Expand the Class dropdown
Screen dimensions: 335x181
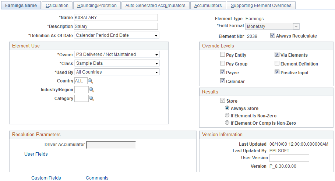pyautogui.click(x=117, y=63)
